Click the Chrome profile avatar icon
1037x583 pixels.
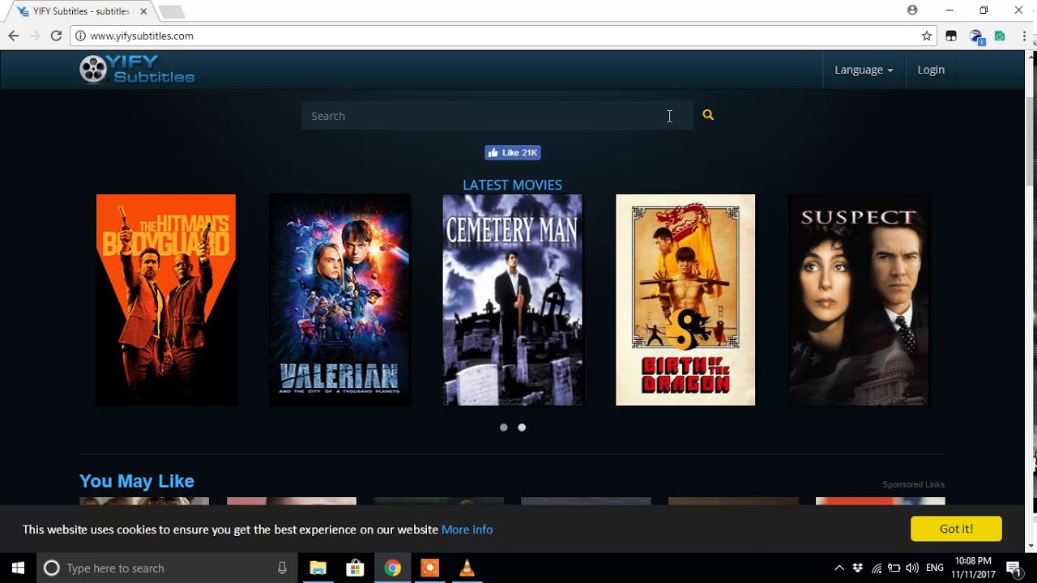[912, 11]
